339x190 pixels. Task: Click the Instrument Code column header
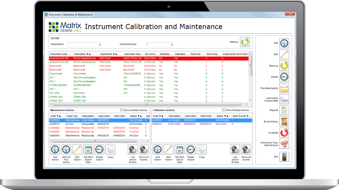tap(60, 54)
